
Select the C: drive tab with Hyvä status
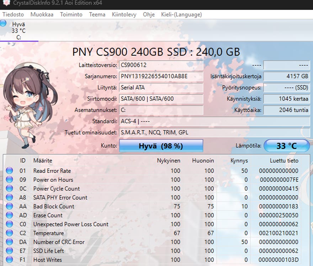(19, 31)
